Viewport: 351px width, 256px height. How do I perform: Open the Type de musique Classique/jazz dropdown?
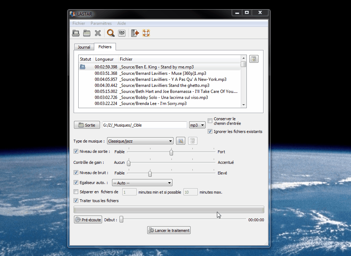[140, 141]
